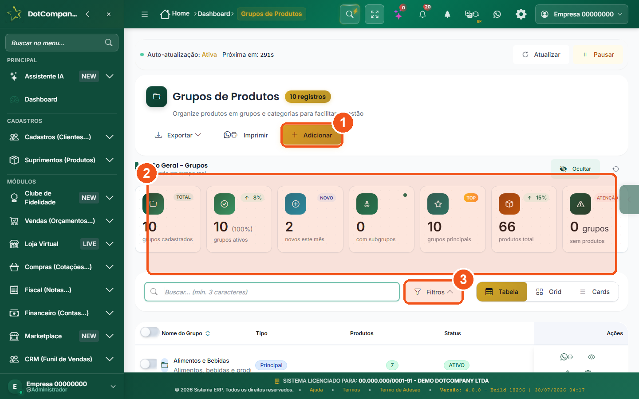Open notifications bell with 20 badge
The height and width of the screenshot is (399, 639).
point(422,14)
